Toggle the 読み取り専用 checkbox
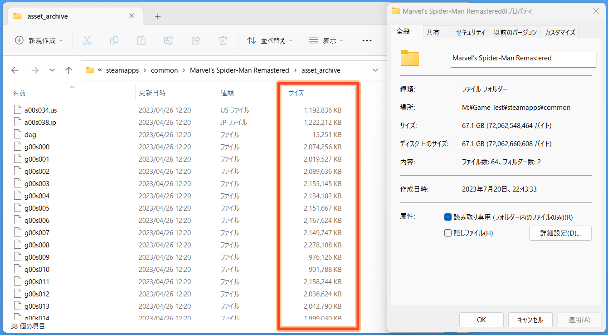The height and width of the screenshot is (335, 608). pos(448,217)
